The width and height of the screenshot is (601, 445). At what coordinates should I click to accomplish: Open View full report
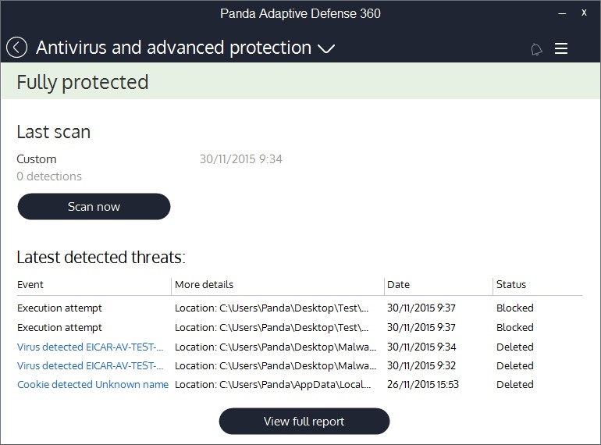point(304,422)
